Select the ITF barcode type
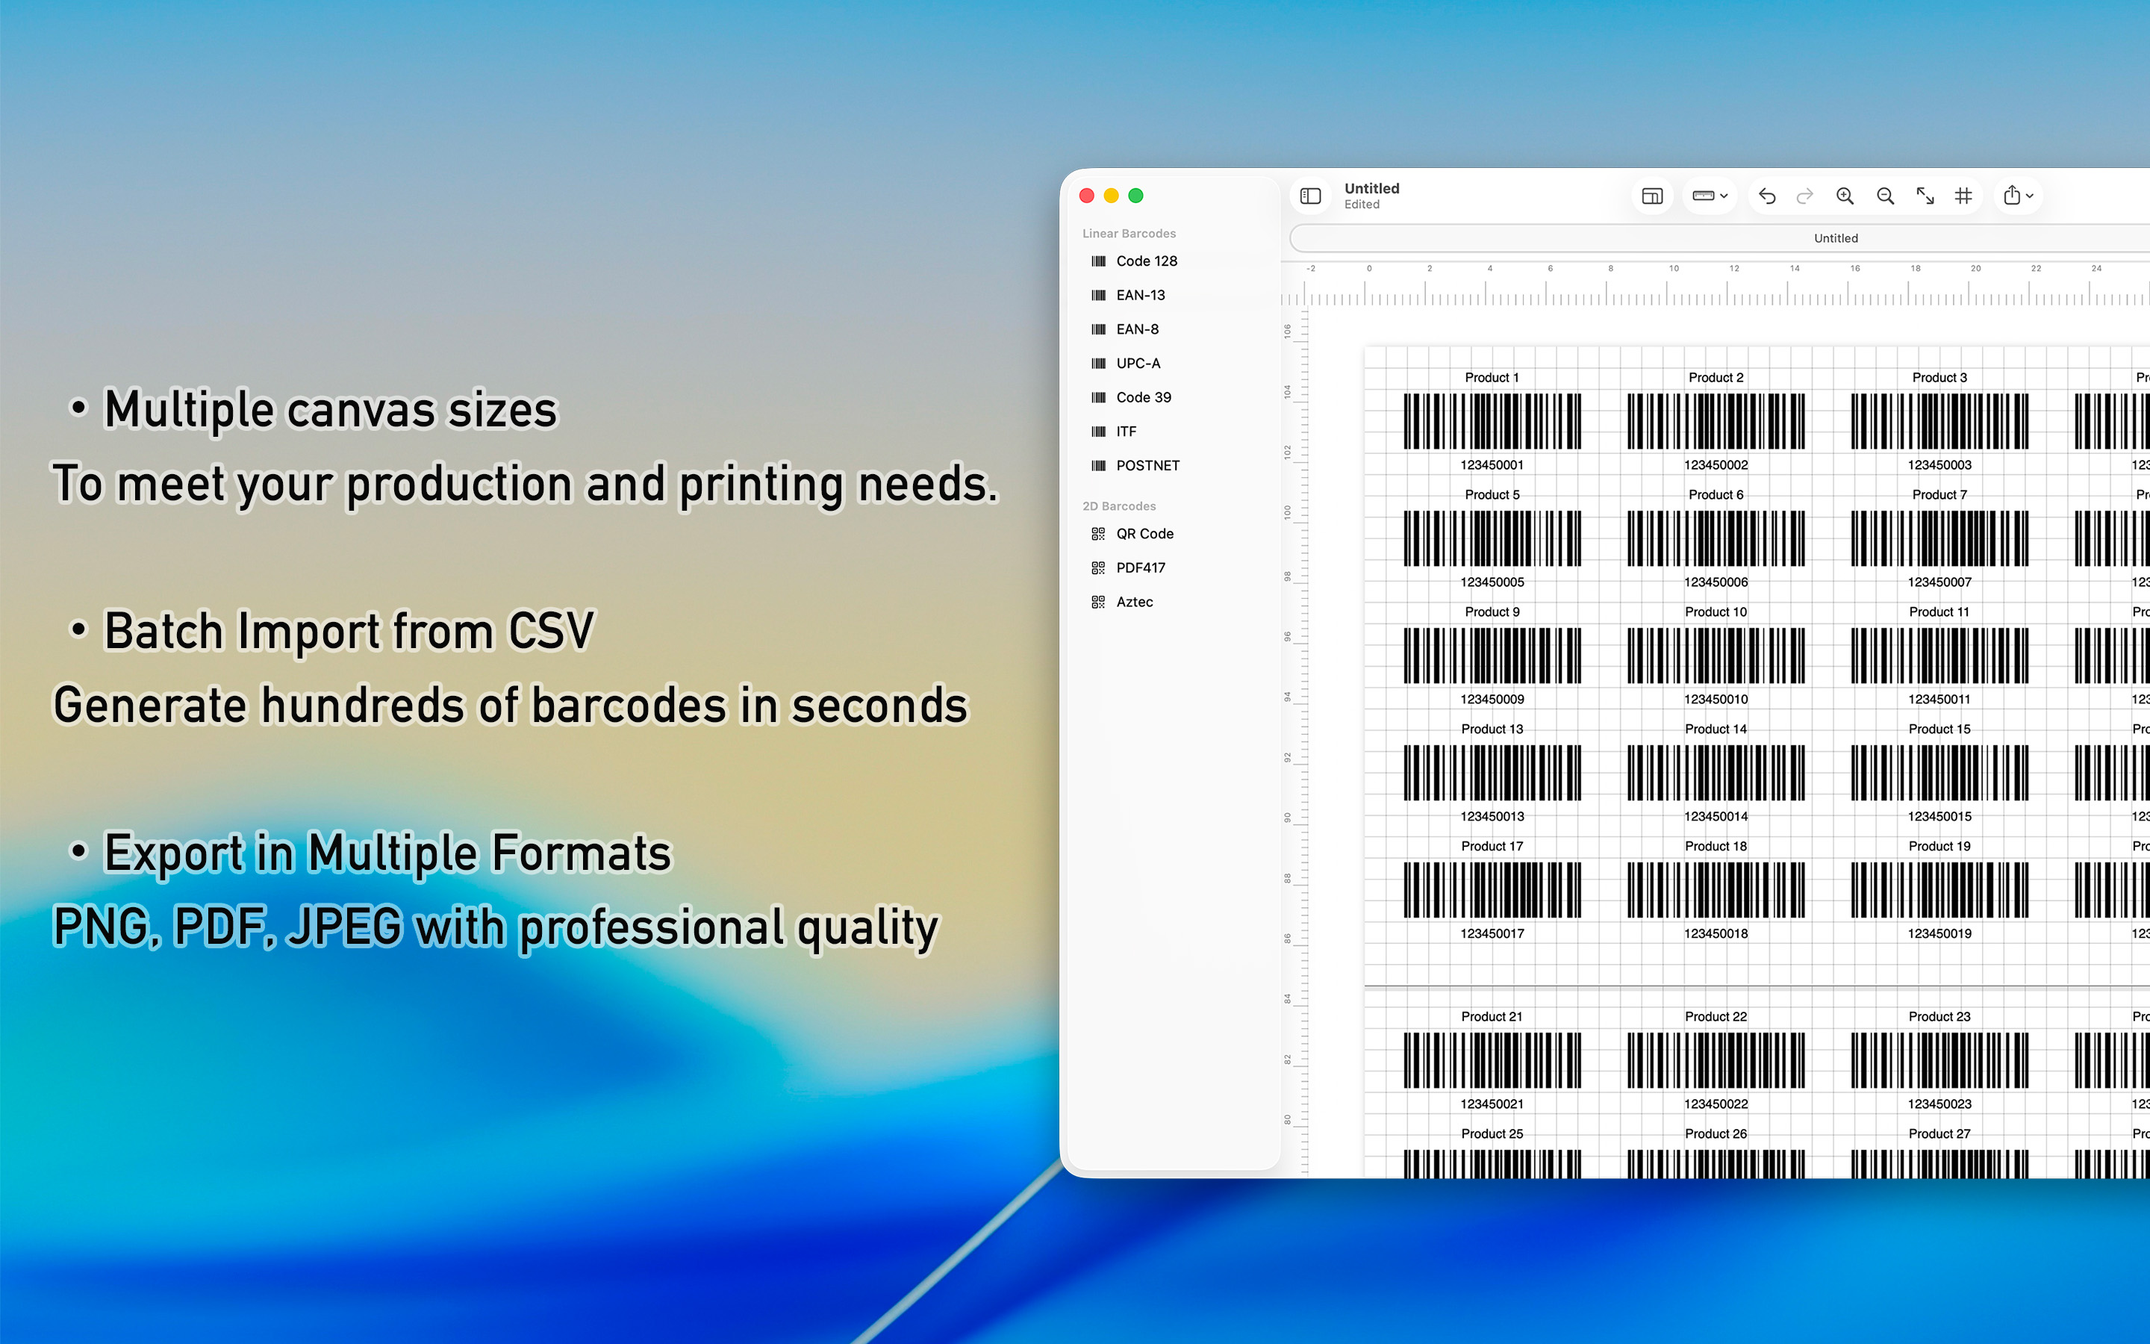Screen dimensions: 2150x1344 pyautogui.click(x=1173, y=431)
